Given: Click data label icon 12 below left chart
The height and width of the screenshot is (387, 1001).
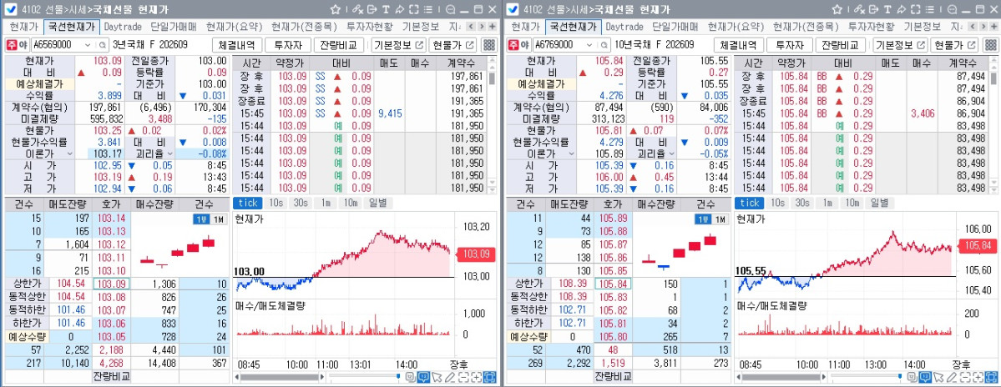Looking at the screenshot, I should (x=411, y=378).
